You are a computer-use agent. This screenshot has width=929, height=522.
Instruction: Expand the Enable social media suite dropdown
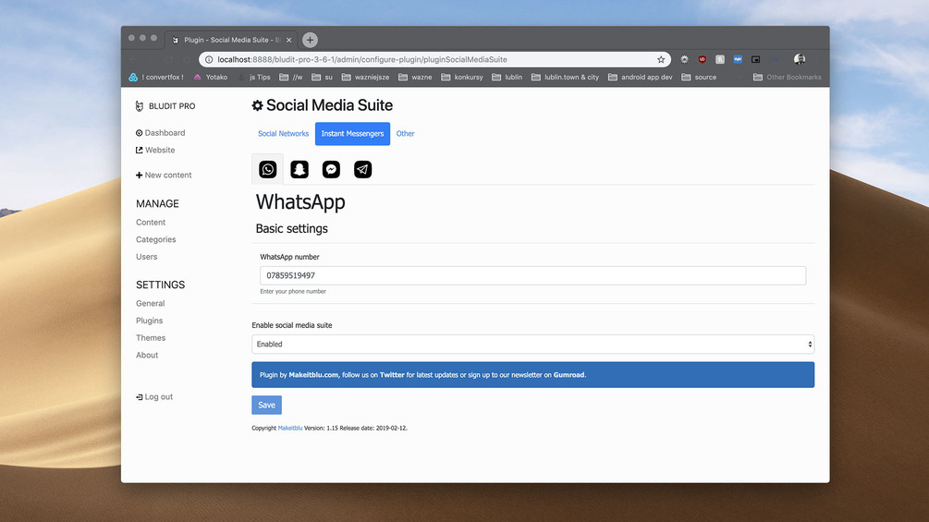[x=532, y=344]
